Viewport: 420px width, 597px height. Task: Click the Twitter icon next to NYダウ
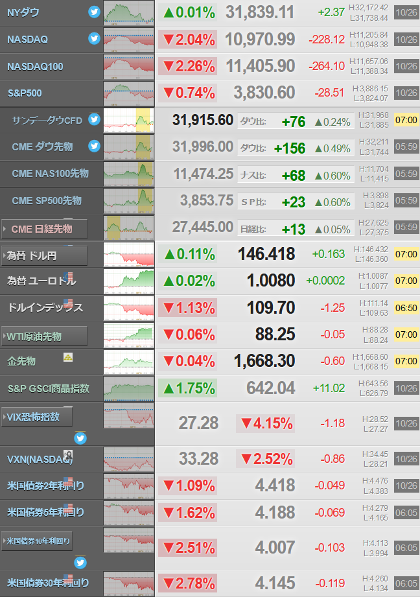tap(94, 12)
